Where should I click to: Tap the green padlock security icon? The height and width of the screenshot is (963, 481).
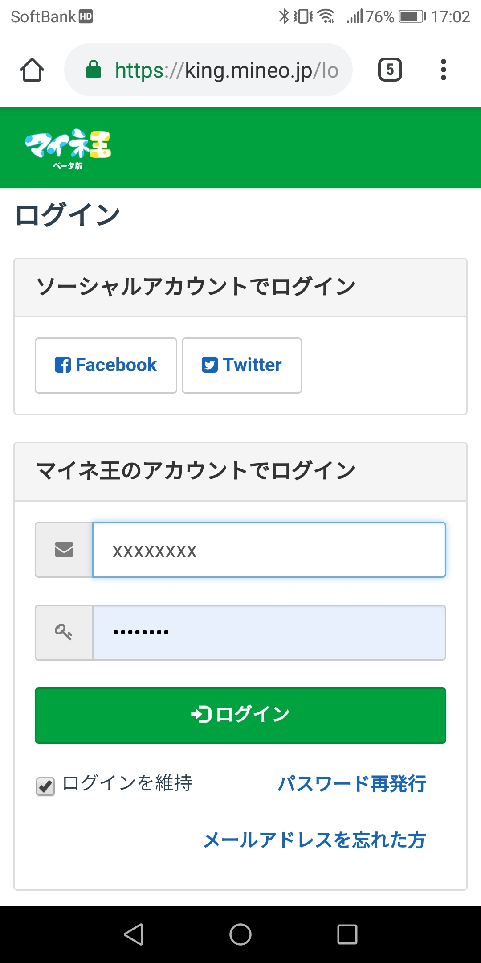(x=94, y=70)
